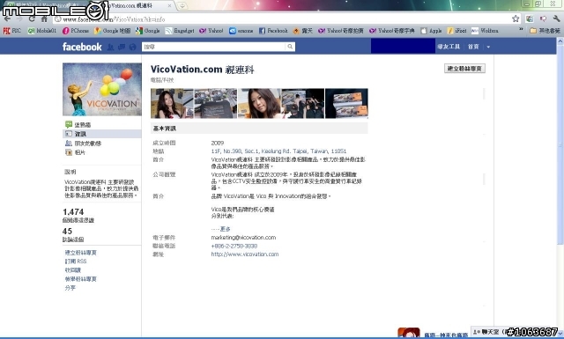The height and width of the screenshot is (339, 564).
Task: Open the http://www.vicovation.com website link
Action: pyautogui.click(x=245, y=254)
